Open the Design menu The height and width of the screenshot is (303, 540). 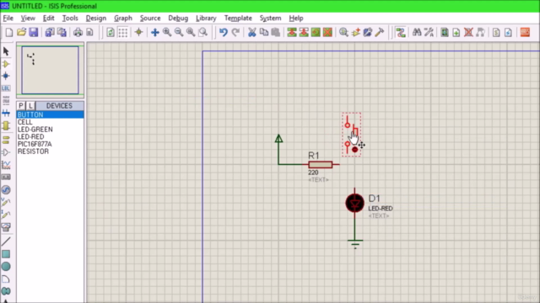[95, 19]
